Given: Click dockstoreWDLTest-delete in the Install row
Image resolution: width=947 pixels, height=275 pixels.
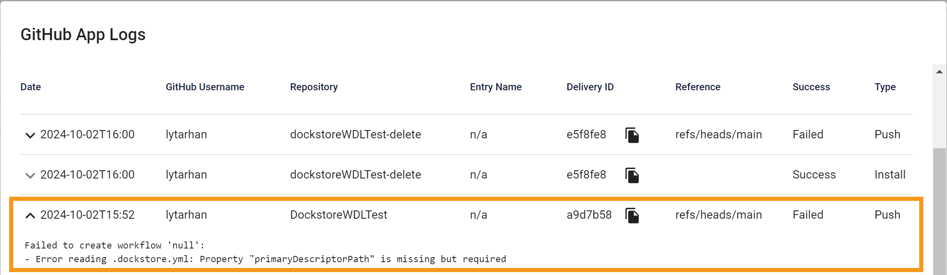Looking at the screenshot, I should (355, 175).
